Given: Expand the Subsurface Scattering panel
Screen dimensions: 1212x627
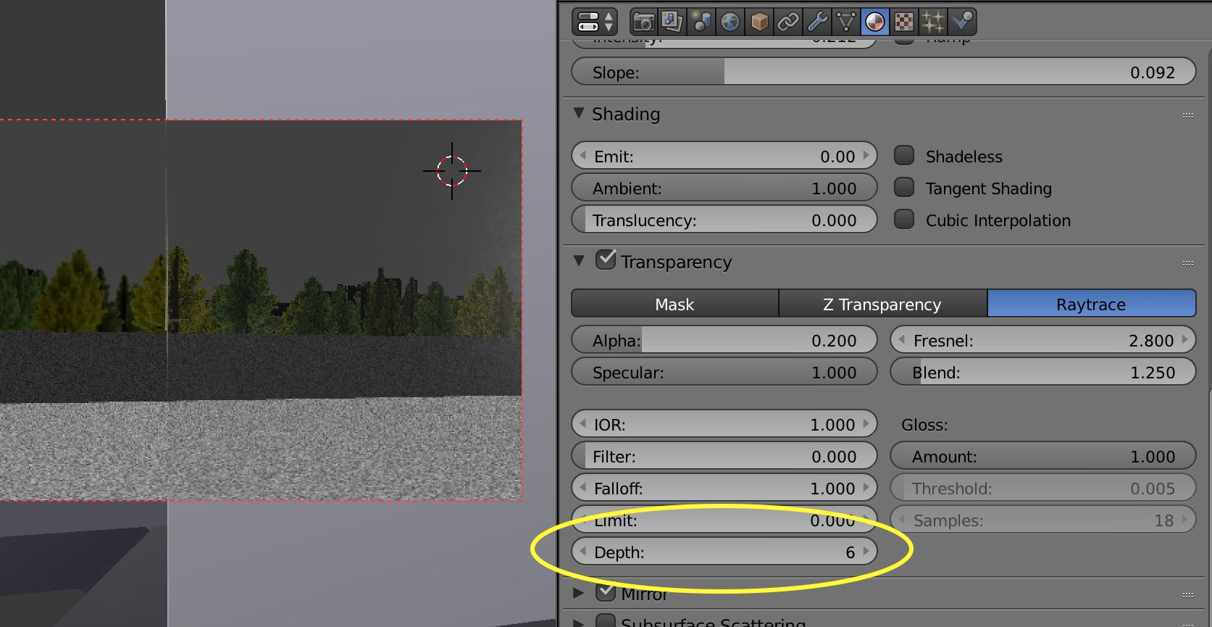Looking at the screenshot, I should 579,622.
